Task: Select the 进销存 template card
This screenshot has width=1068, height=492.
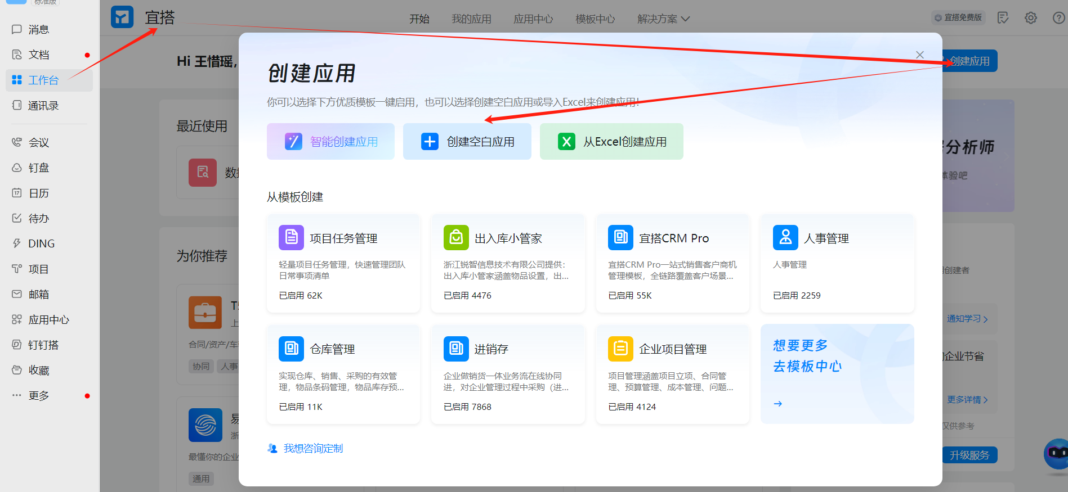Action: click(x=508, y=374)
